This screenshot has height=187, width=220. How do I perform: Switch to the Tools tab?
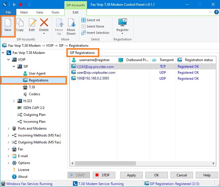[55, 12]
